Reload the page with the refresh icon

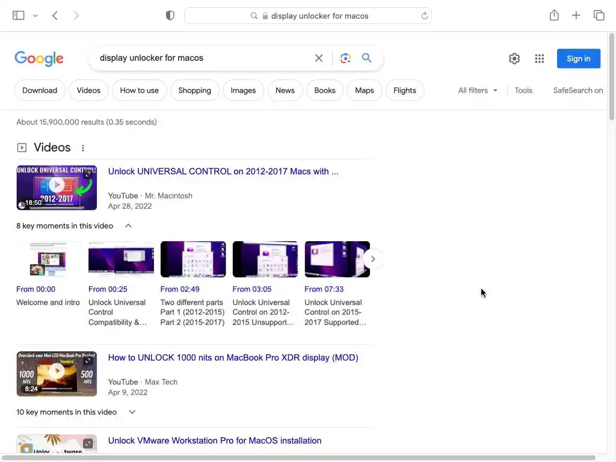tap(424, 16)
